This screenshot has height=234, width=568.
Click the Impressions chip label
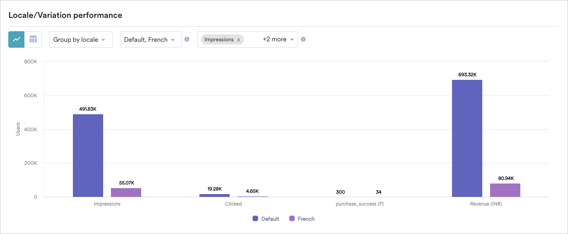click(219, 40)
